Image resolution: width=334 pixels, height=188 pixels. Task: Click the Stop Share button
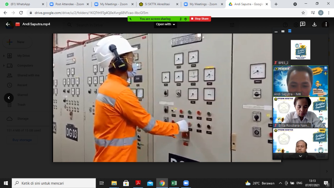click(200, 19)
